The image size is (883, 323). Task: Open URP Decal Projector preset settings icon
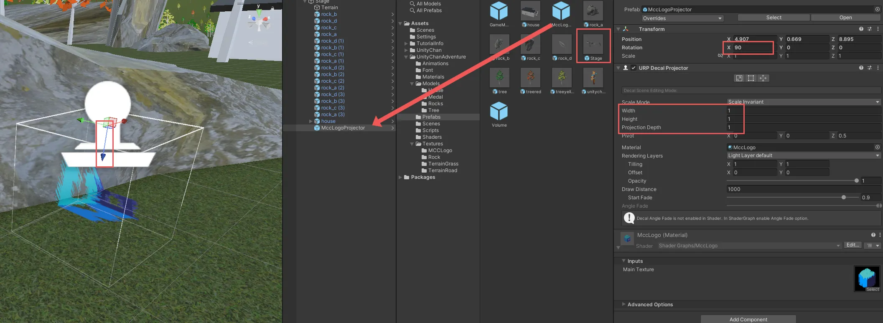pos(869,68)
